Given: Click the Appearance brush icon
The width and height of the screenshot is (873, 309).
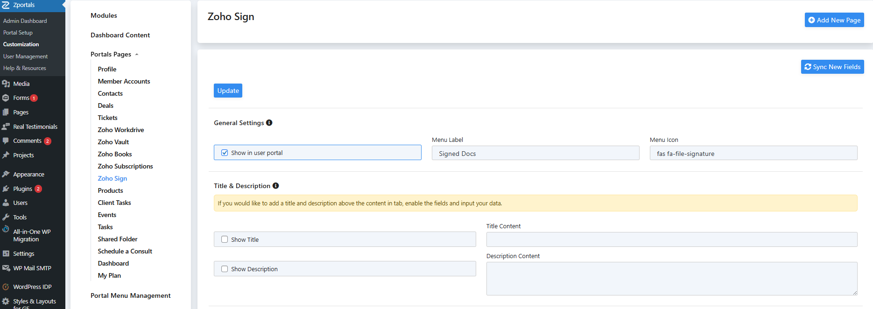Looking at the screenshot, I should point(6,174).
